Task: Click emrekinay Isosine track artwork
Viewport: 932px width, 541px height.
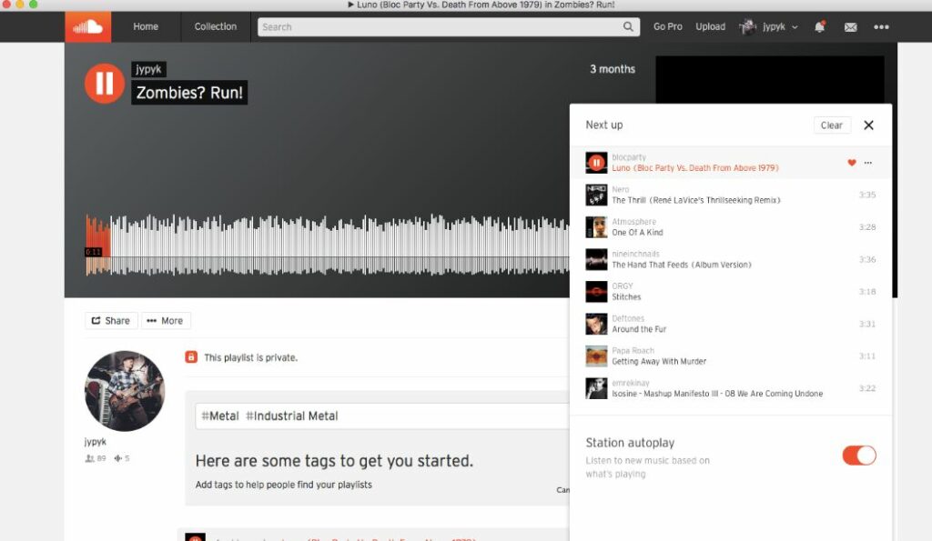Action: (x=596, y=388)
